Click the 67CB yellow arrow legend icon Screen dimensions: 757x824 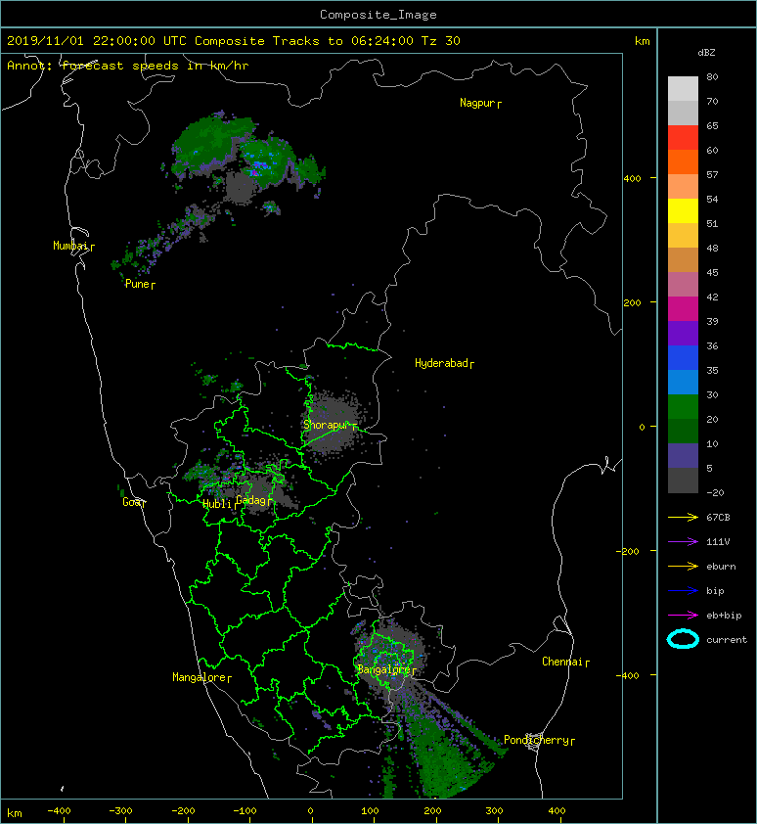[x=683, y=518]
